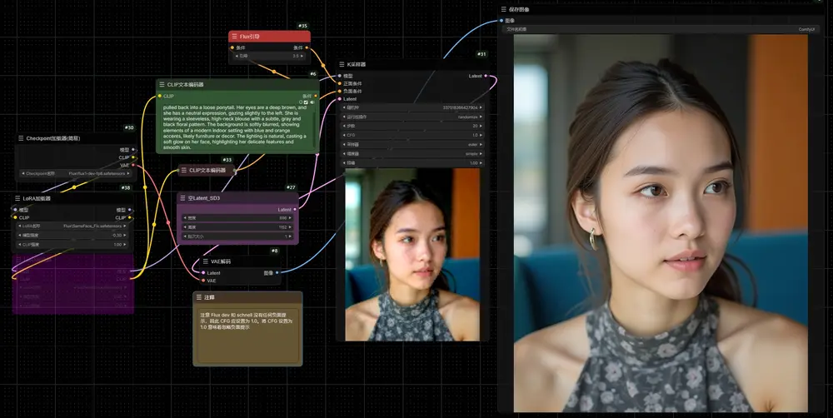
Task: Click the Latent output port on K采样器
Action: (x=486, y=76)
